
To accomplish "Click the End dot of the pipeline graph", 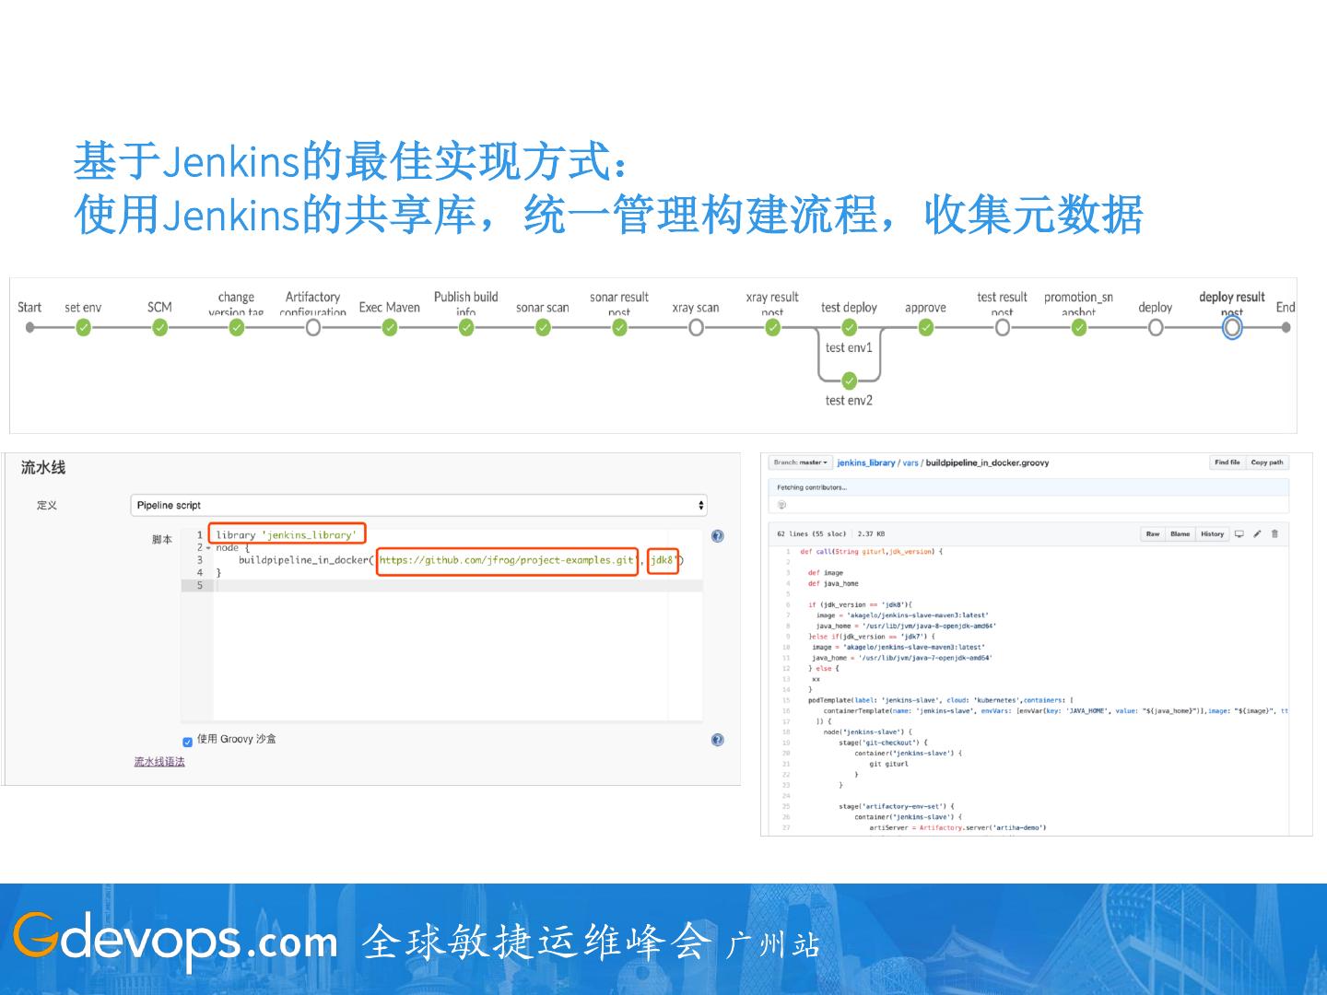I will click(x=1286, y=327).
